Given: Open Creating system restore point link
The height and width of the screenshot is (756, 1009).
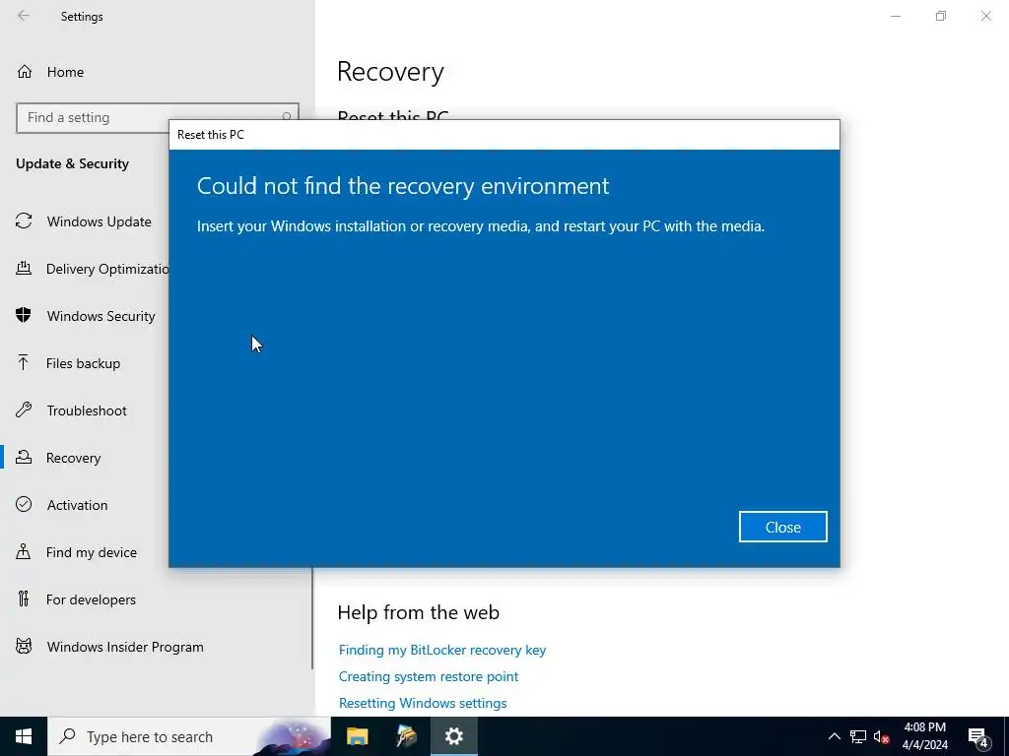Looking at the screenshot, I should pyautogui.click(x=429, y=676).
